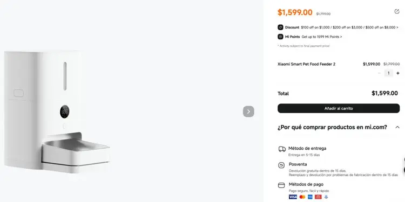Decrease quantity with the minus button
Viewport: 405px width, 202px height.
click(379, 73)
